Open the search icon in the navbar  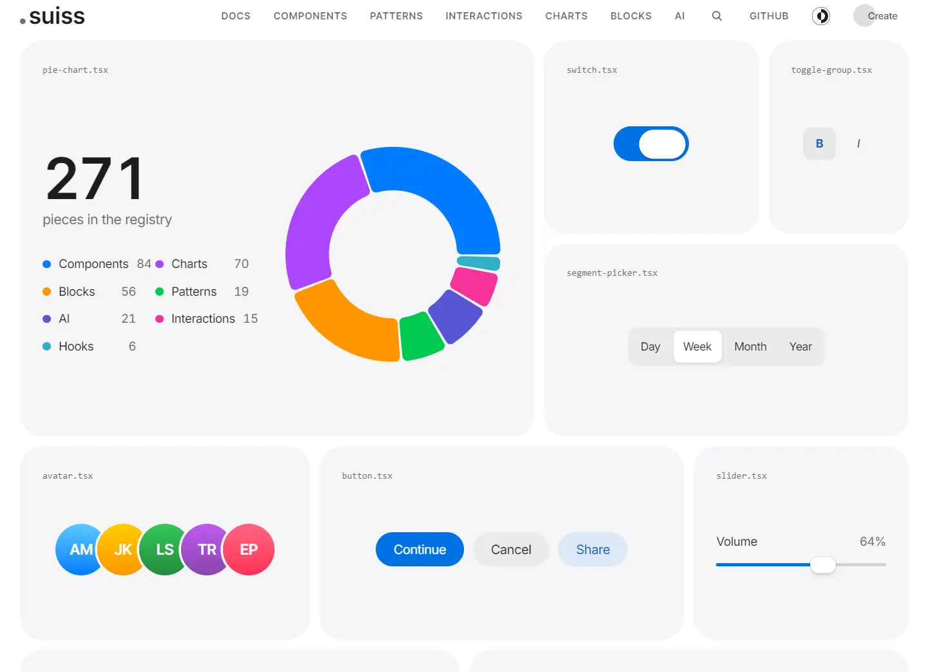[x=717, y=16]
